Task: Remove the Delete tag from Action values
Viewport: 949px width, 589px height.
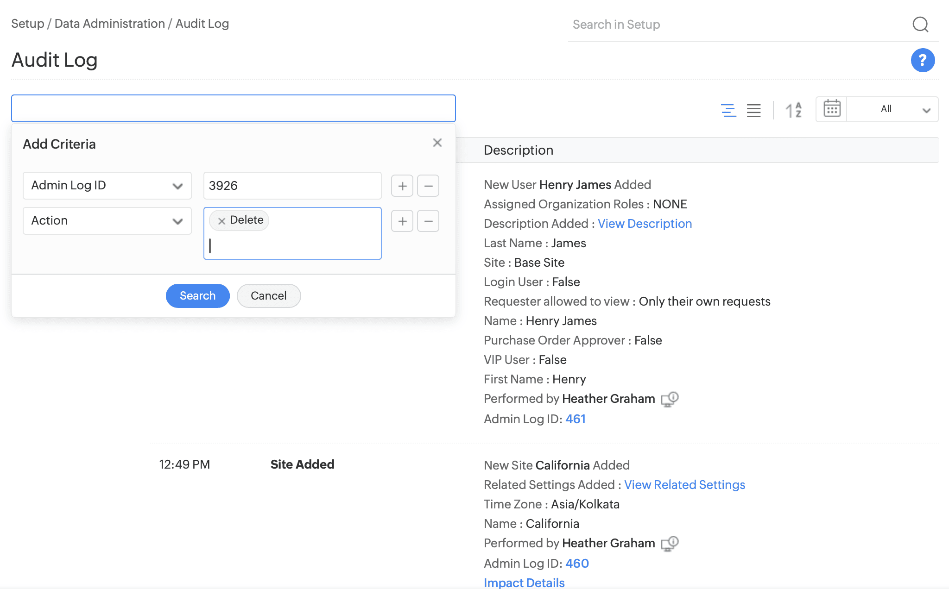Action: (221, 221)
